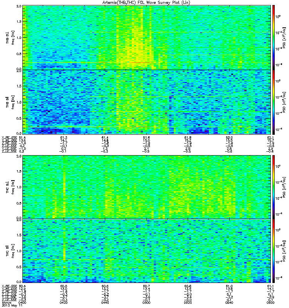Click the X_RE_GSE row label under the THC panels
Image resolution: width=289 pixels, height=308 pixels.
[9, 286]
